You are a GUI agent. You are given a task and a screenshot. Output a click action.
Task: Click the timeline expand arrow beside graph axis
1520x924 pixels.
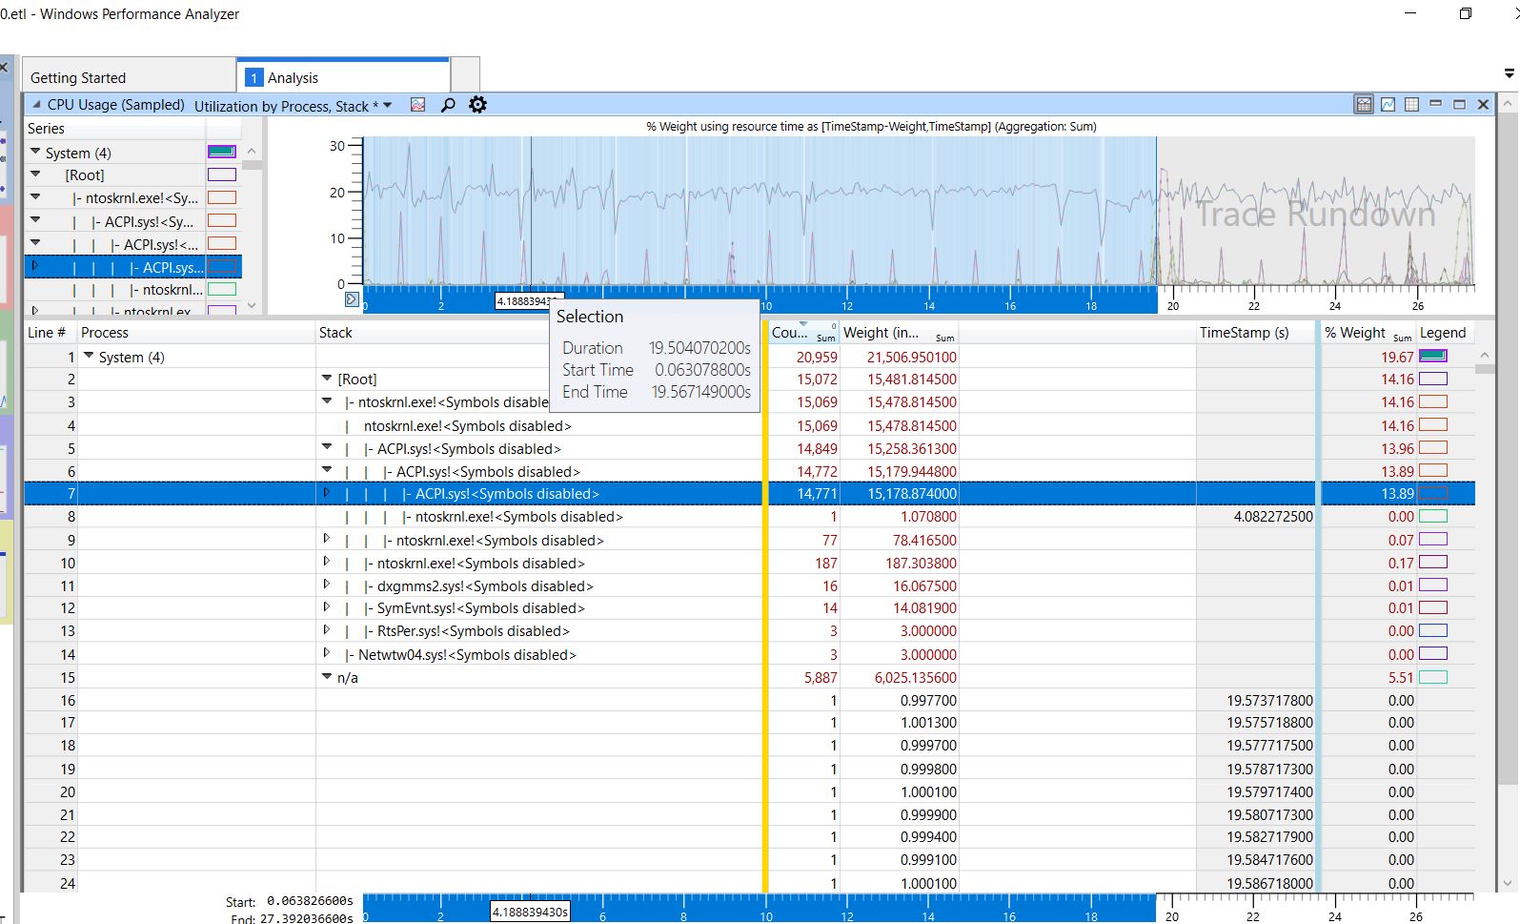pyautogui.click(x=352, y=299)
